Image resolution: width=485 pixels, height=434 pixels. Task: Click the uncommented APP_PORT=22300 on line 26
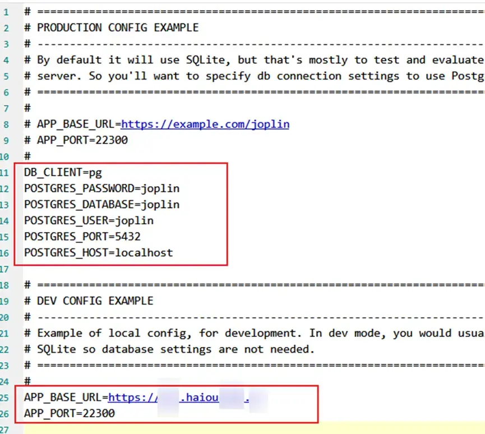(x=69, y=413)
